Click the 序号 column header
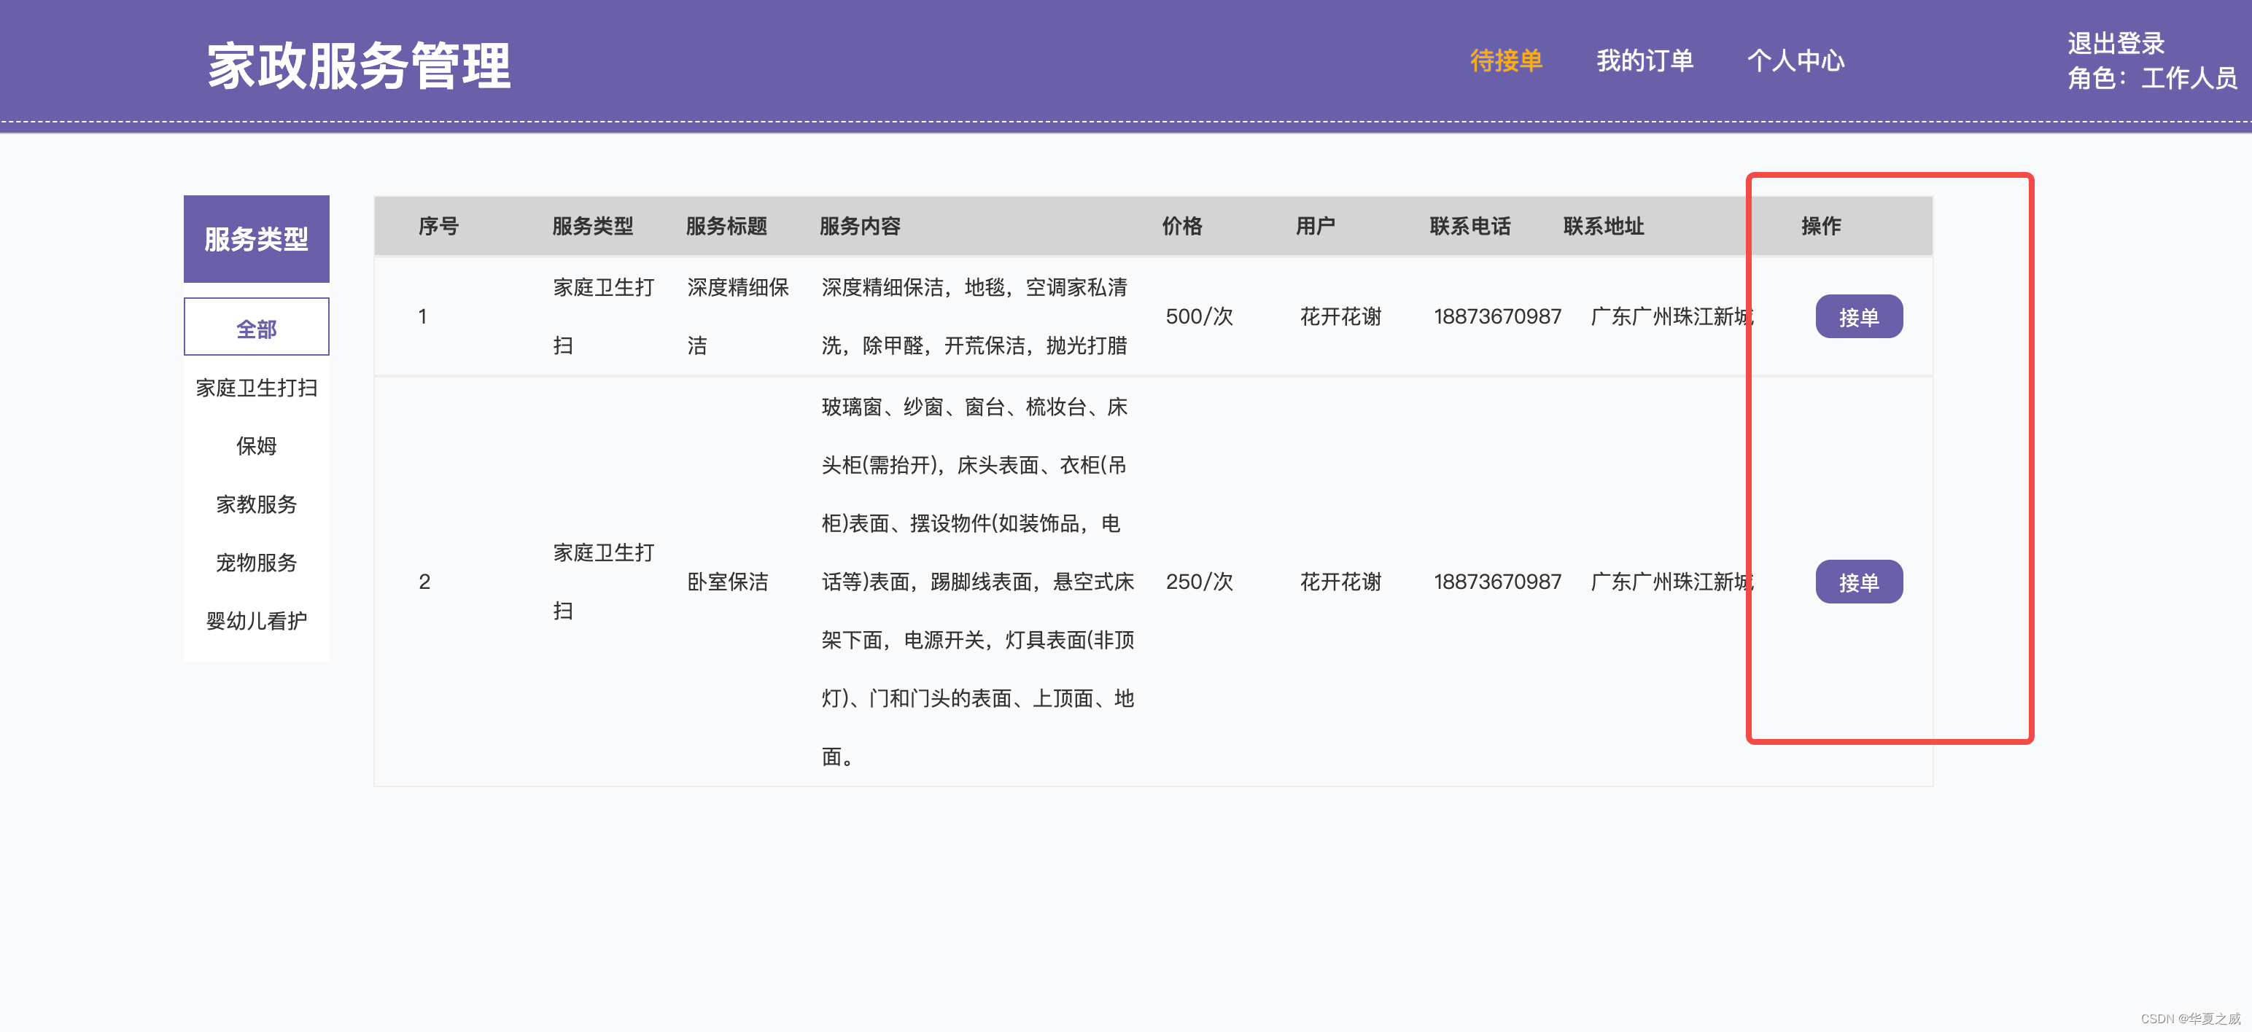 click(x=439, y=227)
